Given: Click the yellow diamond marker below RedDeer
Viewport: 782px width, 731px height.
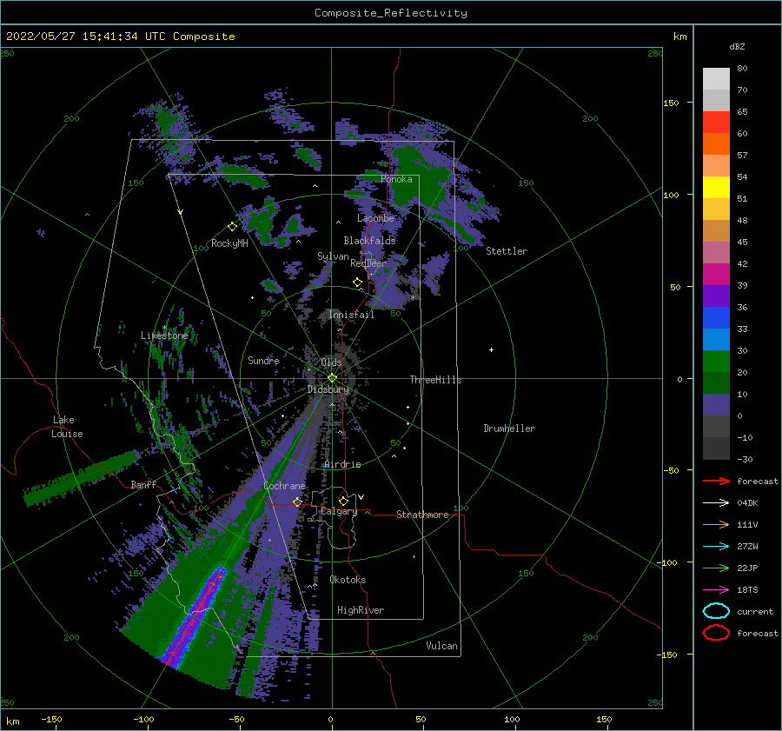Looking at the screenshot, I should (x=358, y=282).
